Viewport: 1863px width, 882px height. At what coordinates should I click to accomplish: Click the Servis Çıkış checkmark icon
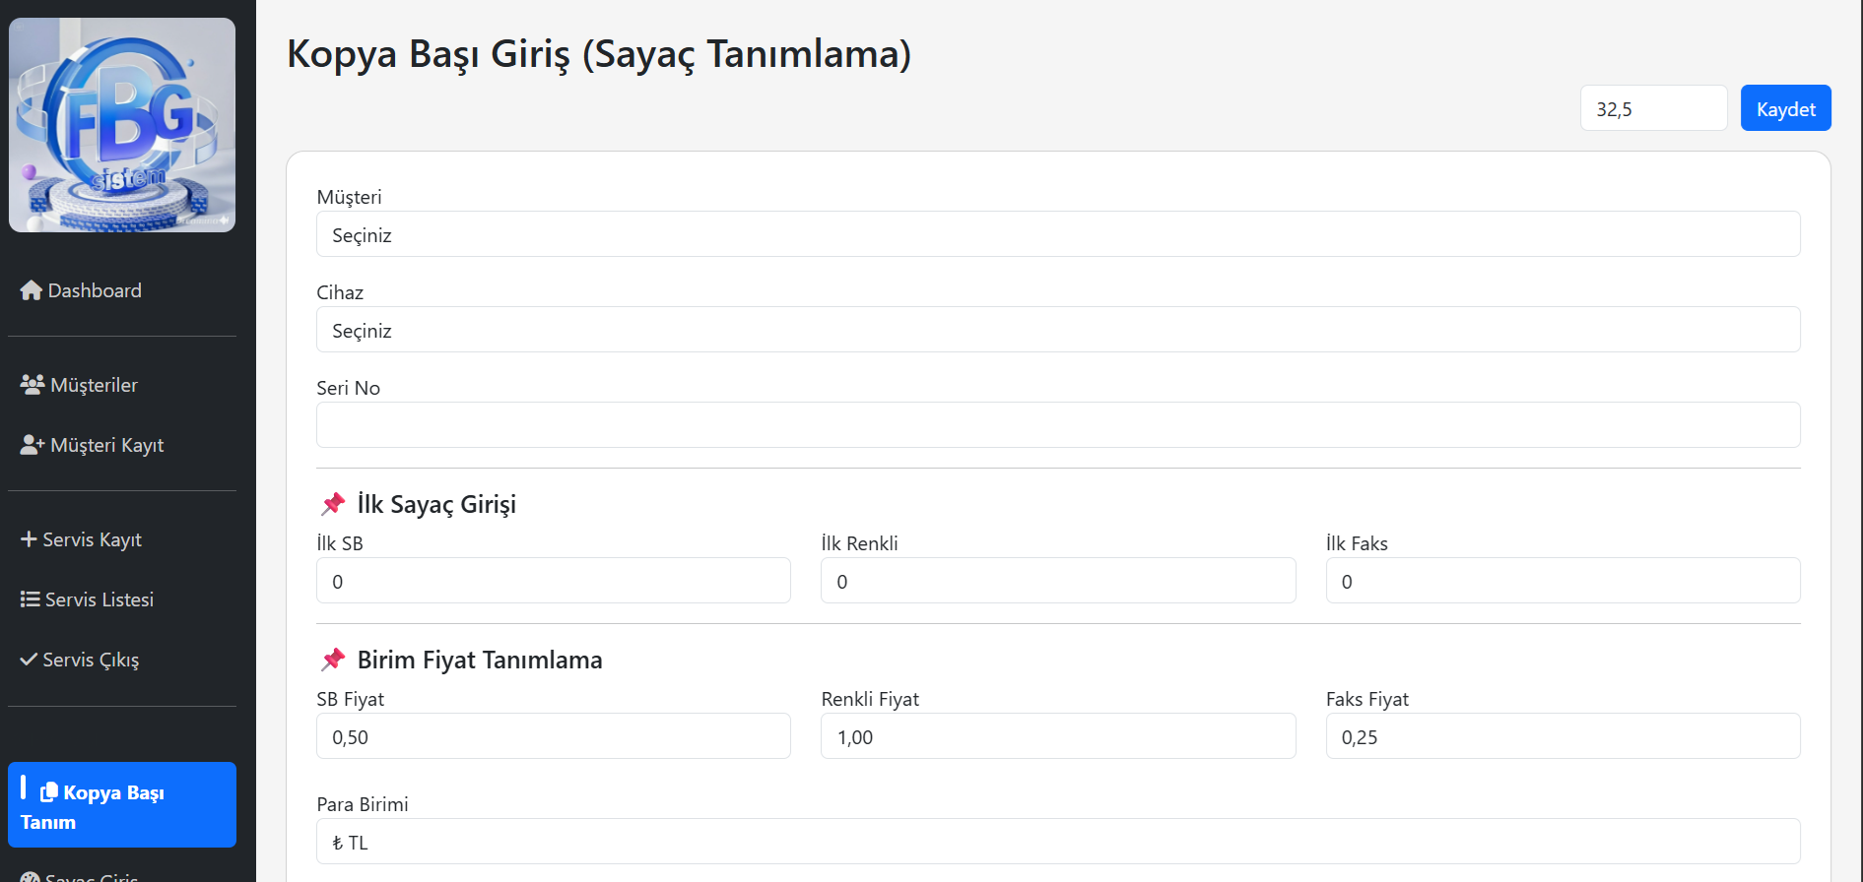pyautogui.click(x=29, y=660)
